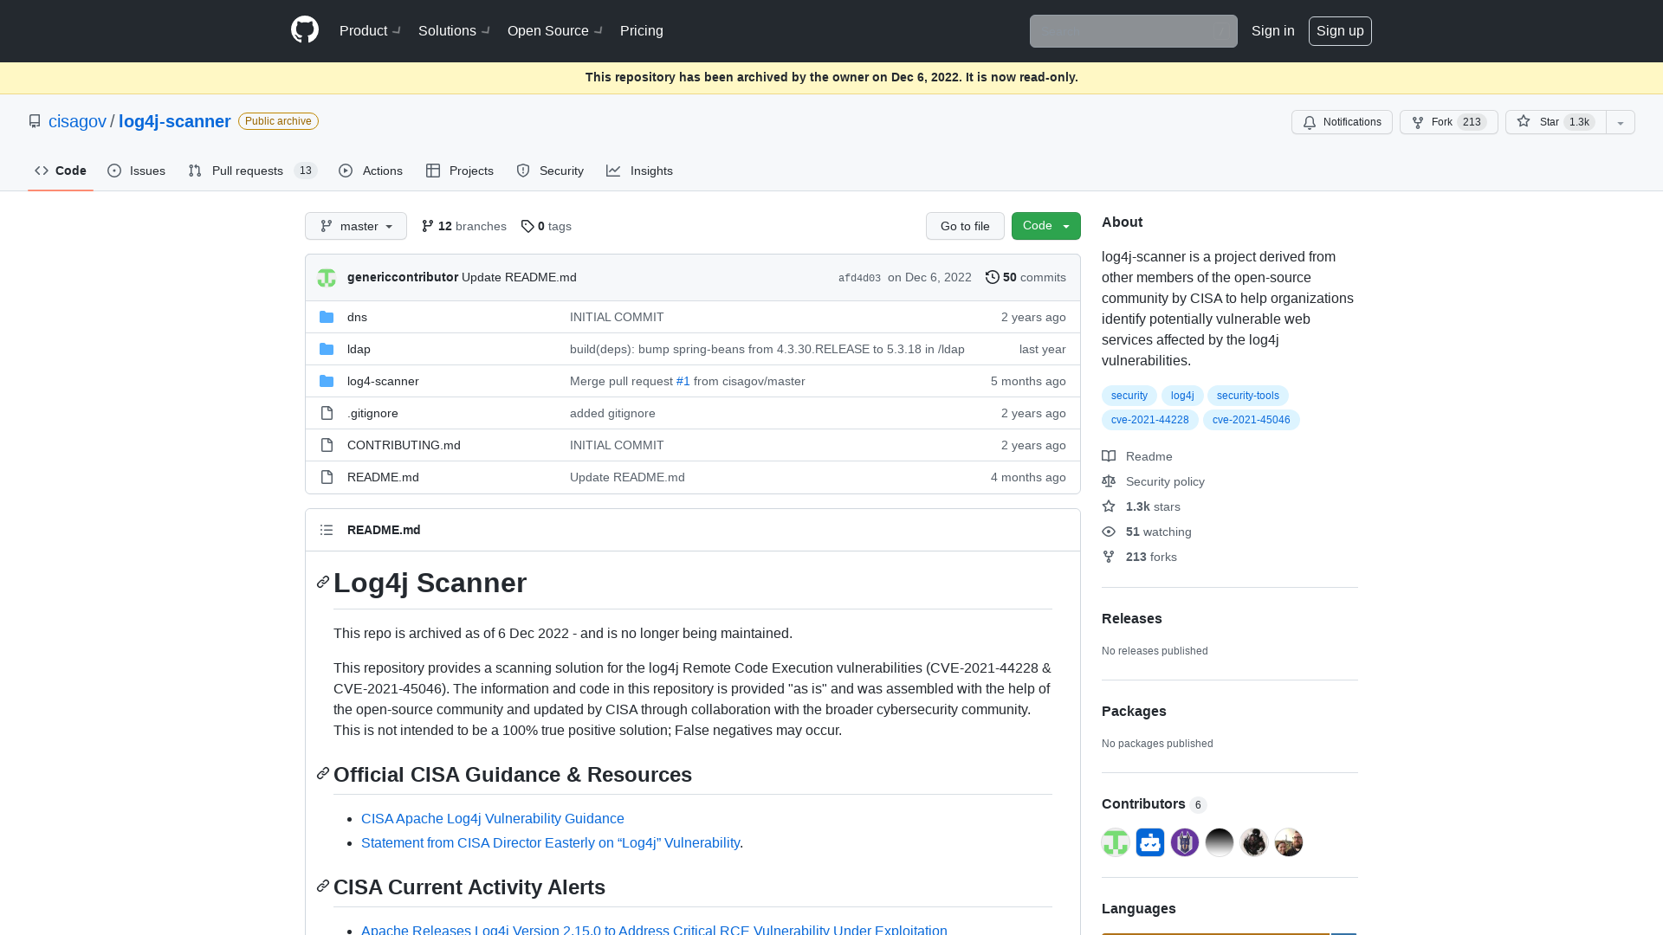Open the star lists dropdown arrow

[1621, 122]
